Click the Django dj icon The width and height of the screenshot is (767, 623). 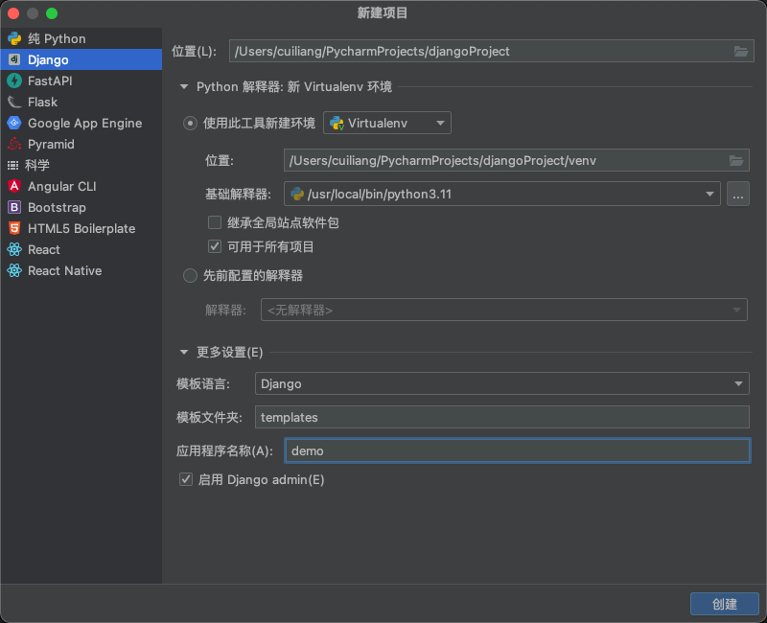[x=14, y=59]
